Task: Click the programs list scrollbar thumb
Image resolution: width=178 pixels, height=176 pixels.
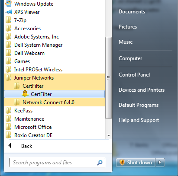Action: 108,78
